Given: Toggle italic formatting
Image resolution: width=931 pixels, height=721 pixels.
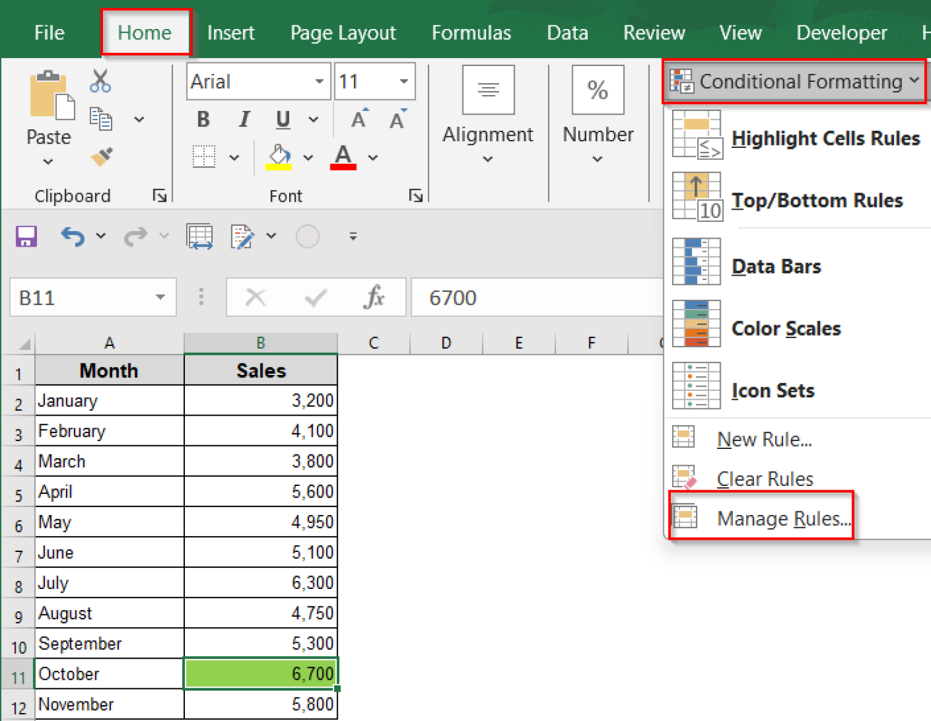Looking at the screenshot, I should pyautogui.click(x=244, y=119).
